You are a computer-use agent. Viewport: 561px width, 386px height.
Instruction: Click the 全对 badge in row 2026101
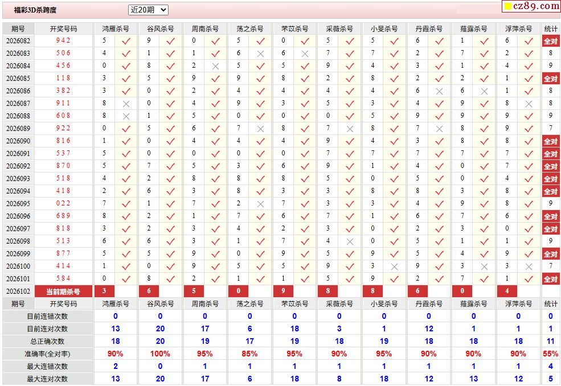(x=551, y=279)
